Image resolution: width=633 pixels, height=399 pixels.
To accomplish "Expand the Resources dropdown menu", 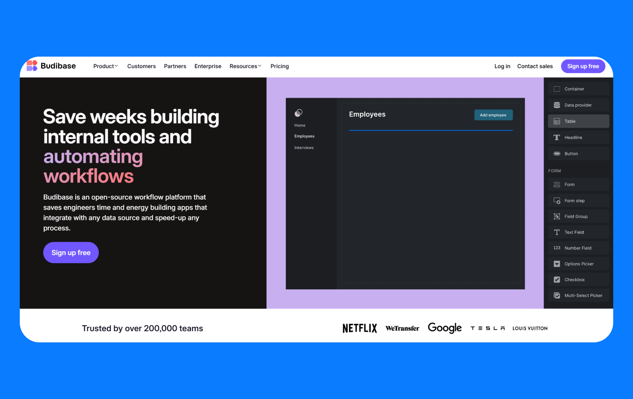I will [245, 66].
